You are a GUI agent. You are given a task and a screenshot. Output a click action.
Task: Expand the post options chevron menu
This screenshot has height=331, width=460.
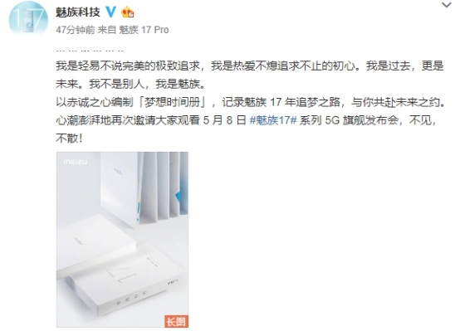[446, 5]
